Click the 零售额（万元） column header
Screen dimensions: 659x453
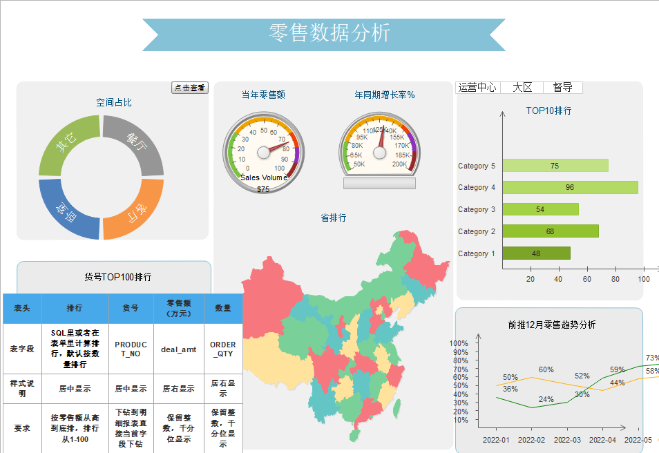point(179,309)
